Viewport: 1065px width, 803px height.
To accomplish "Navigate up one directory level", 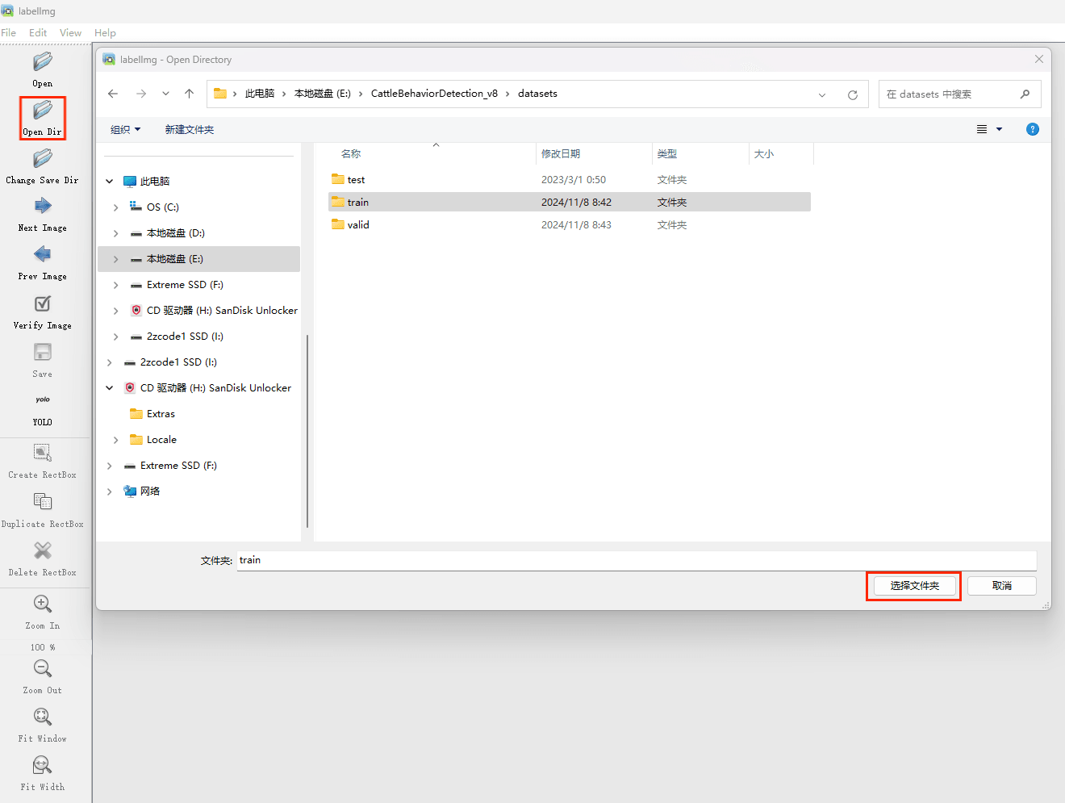I will [189, 94].
